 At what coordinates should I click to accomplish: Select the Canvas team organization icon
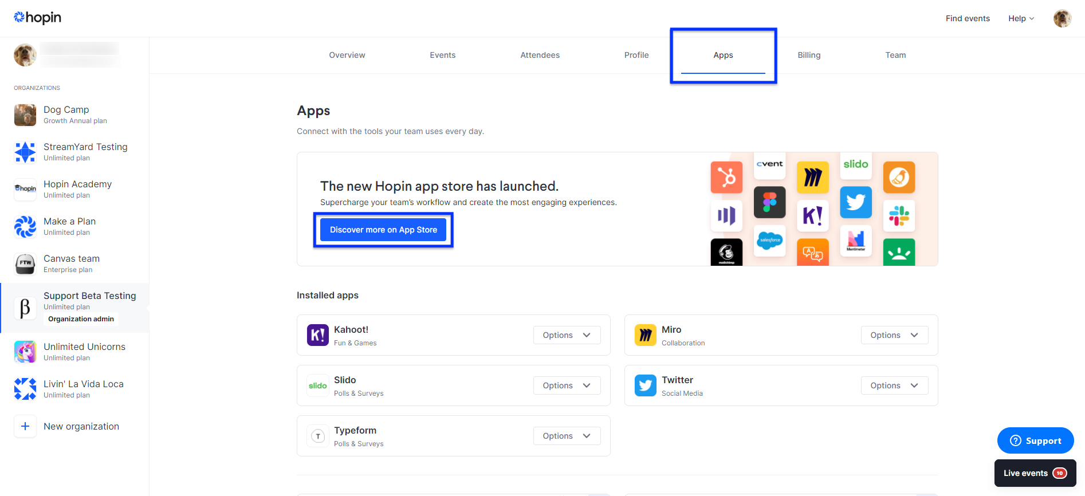click(x=25, y=263)
